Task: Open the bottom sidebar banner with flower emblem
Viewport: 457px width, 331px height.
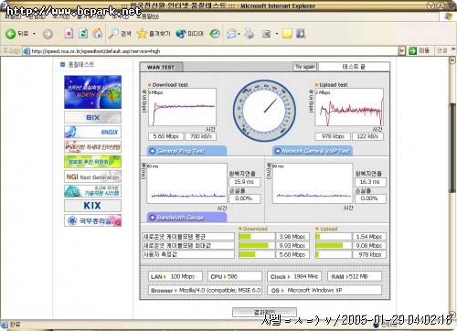Action: (x=92, y=220)
